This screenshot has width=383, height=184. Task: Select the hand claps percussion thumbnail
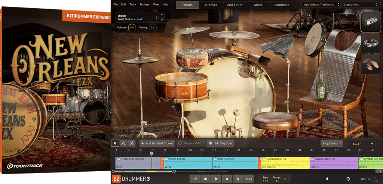click(x=371, y=64)
